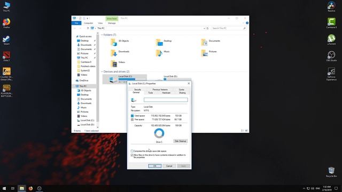Open the 3D Objects folder icon
The width and height of the screenshot is (342, 192).
[114, 42]
